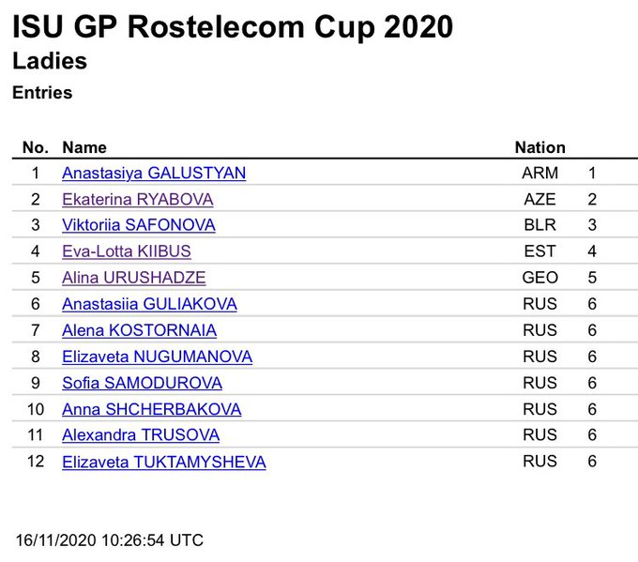
Task: Click the ARM nation code
Action: 539,174
